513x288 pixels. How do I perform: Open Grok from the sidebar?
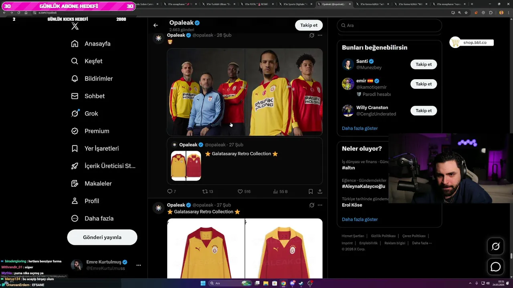point(84,114)
